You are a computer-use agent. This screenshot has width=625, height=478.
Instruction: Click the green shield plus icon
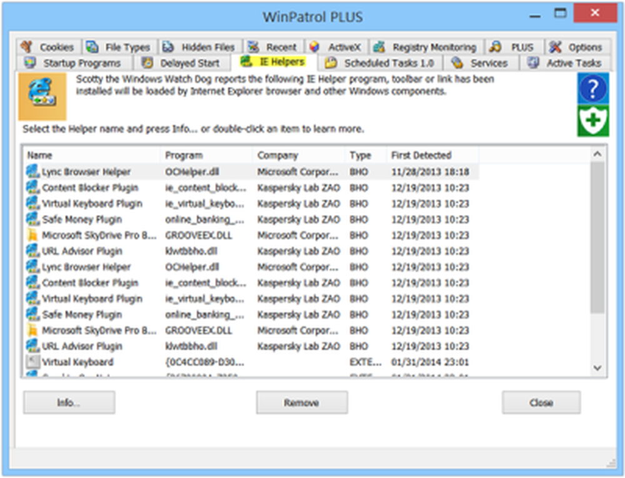click(593, 121)
